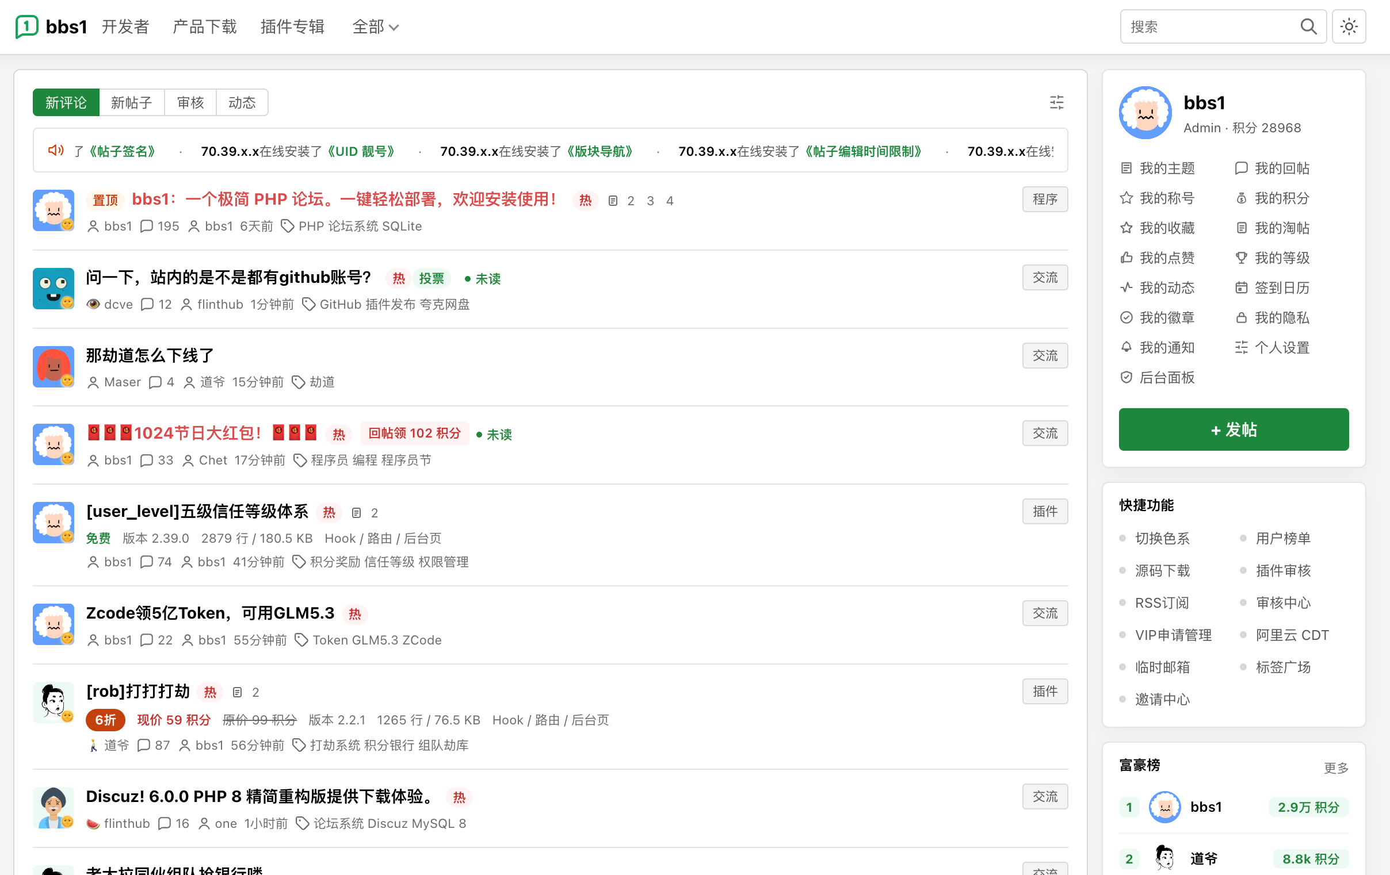Open 我的回帖 in the user panel
This screenshot has width=1390, height=875.
click(x=1272, y=168)
